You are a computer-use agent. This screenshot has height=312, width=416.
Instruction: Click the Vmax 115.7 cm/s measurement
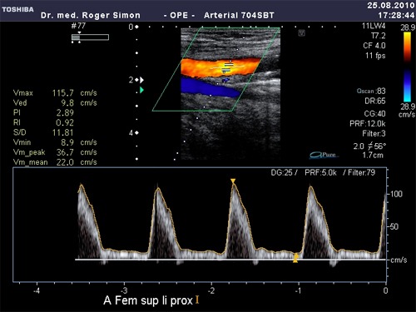[55, 93]
